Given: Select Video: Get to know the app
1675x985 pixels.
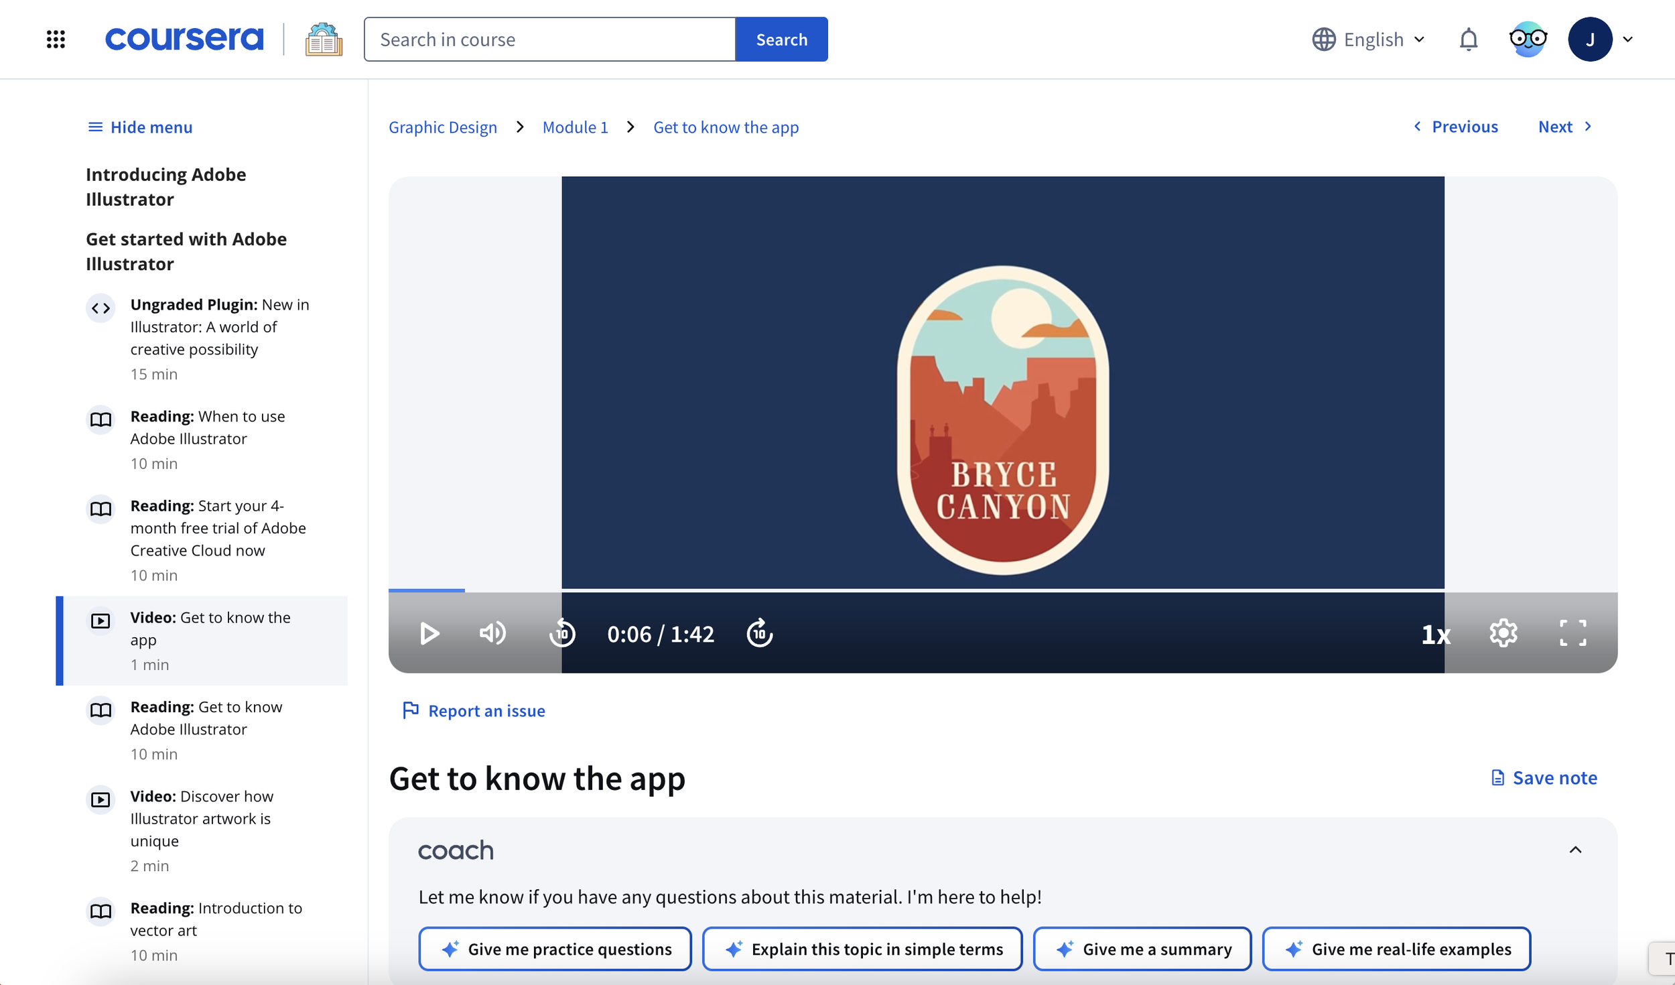Looking at the screenshot, I should [201, 640].
